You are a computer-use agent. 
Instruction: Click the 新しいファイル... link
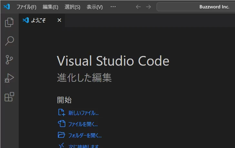click(83, 113)
